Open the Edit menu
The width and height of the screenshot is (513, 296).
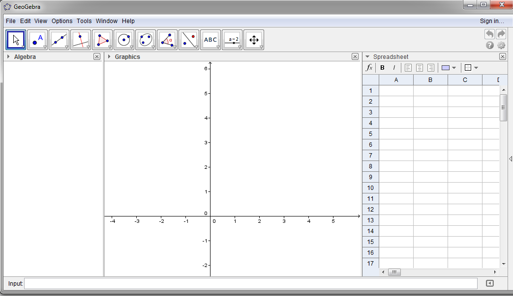(25, 21)
